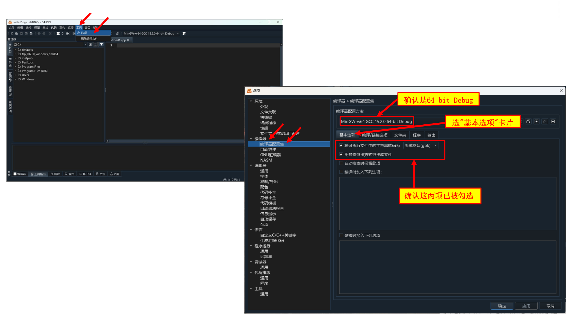Screen dimensions: 569x328
Task: Select 自动链接 in the settings tree
Action: click(268, 150)
